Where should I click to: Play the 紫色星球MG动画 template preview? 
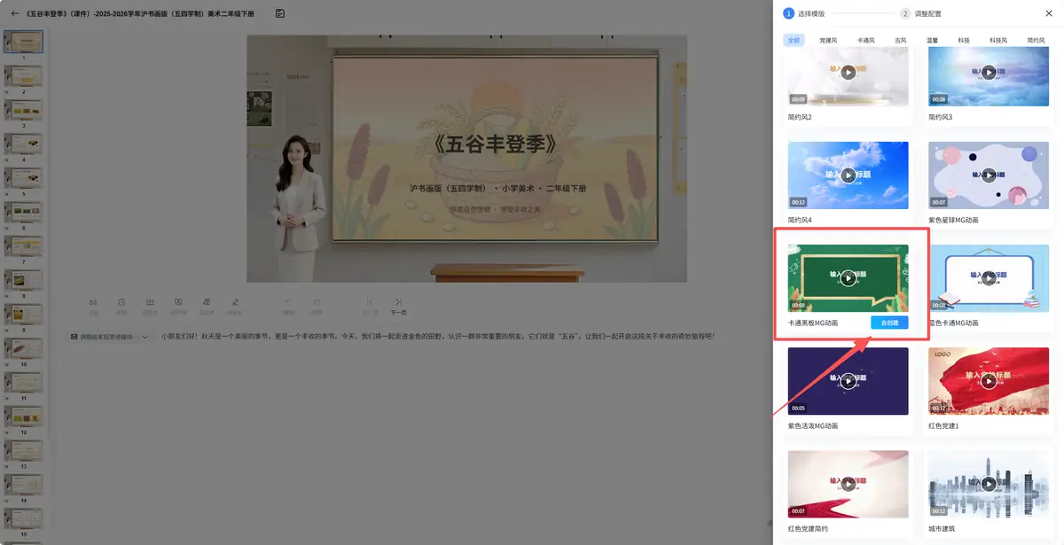(989, 175)
